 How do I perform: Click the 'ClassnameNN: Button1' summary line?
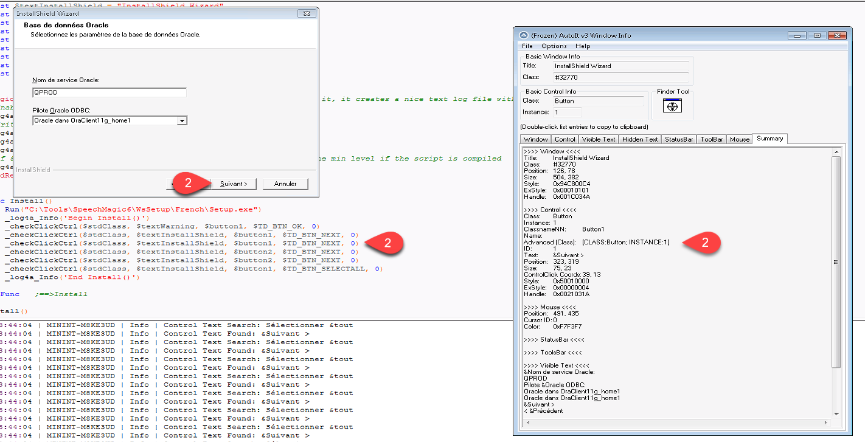(564, 229)
